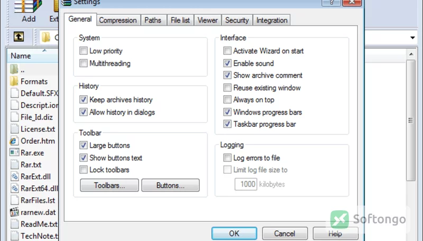Toggle Windows progress bars checkbox

coord(227,112)
